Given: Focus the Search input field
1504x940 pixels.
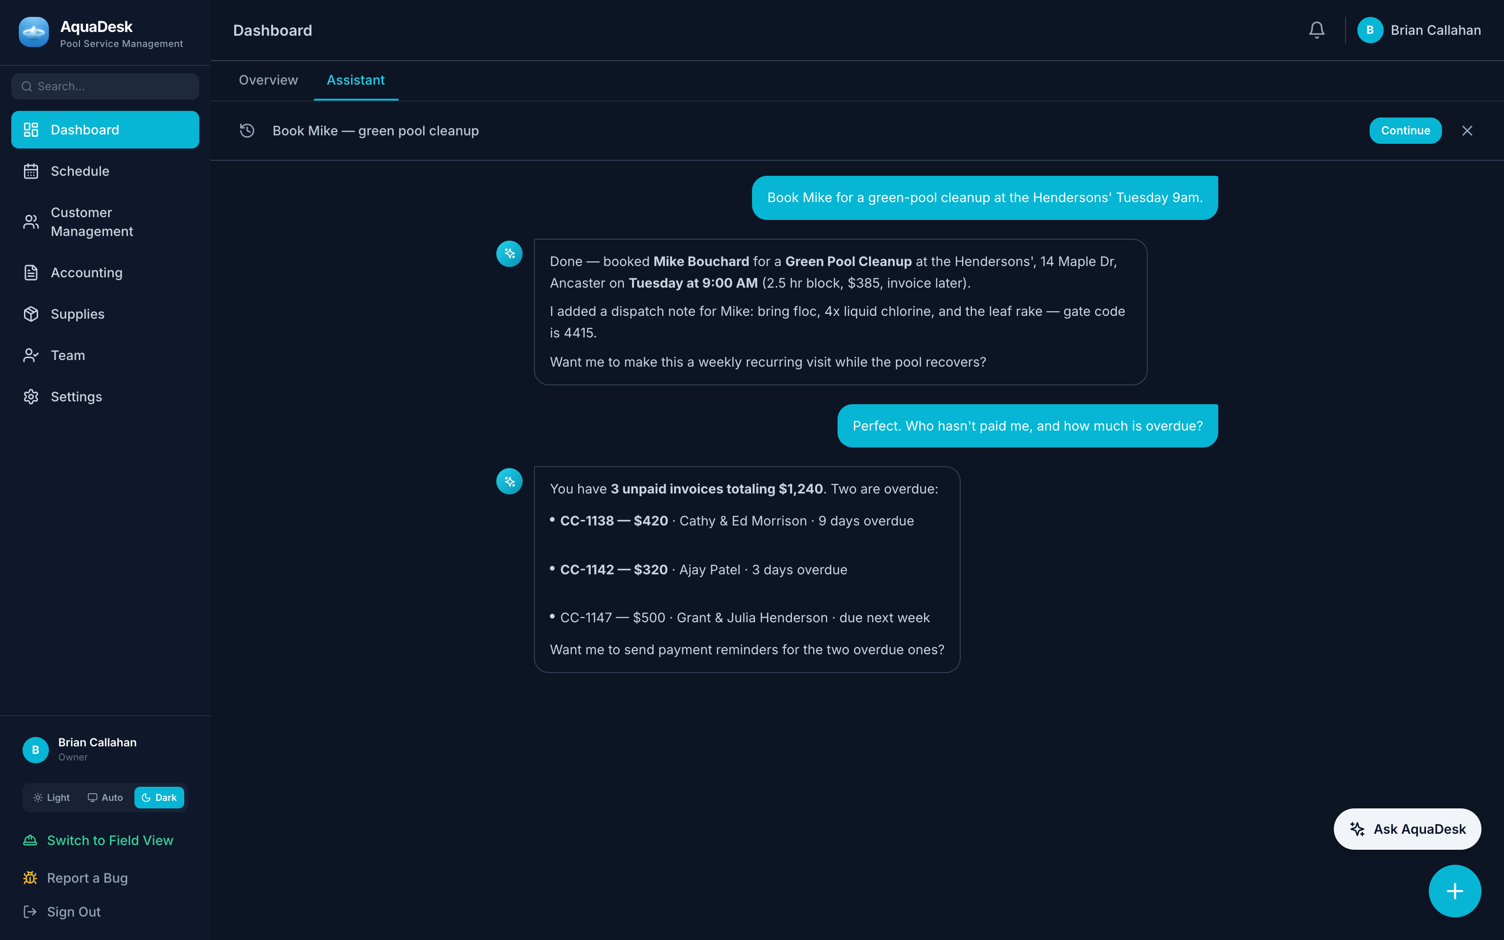Looking at the screenshot, I should [x=105, y=86].
